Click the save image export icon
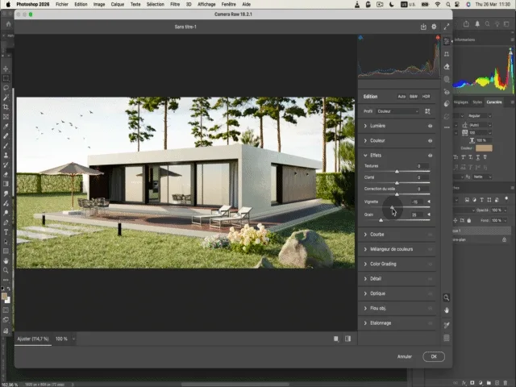Image resolution: width=516 pixels, height=387 pixels. click(423, 27)
